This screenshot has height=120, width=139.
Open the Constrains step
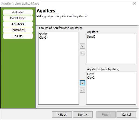click(18, 30)
